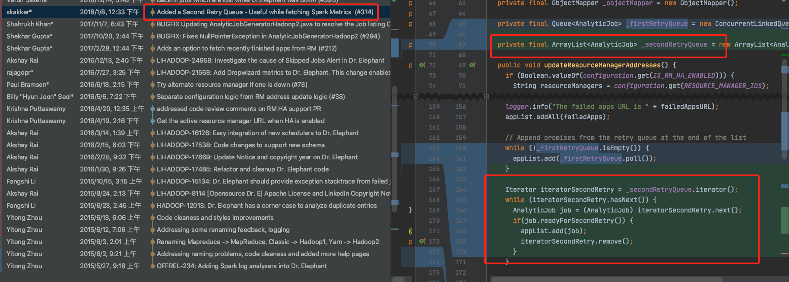The height and width of the screenshot is (282, 789).
Task: Click diff viewer horizontal scrollbar at bottom
Action: pyautogui.click(x=606, y=279)
